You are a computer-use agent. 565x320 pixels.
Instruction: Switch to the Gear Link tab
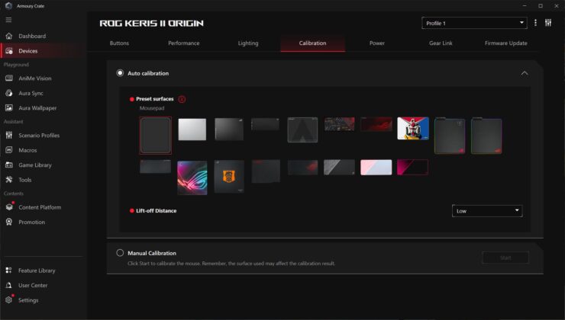(x=441, y=43)
